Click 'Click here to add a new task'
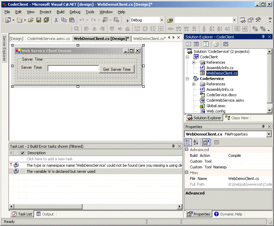Image resolution: width=274 pixels, height=226 pixels. point(49,159)
